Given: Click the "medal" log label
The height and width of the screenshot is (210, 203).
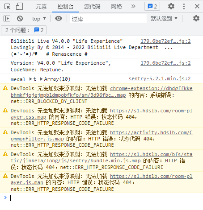Looking at the screenshot, I should 18,79.
